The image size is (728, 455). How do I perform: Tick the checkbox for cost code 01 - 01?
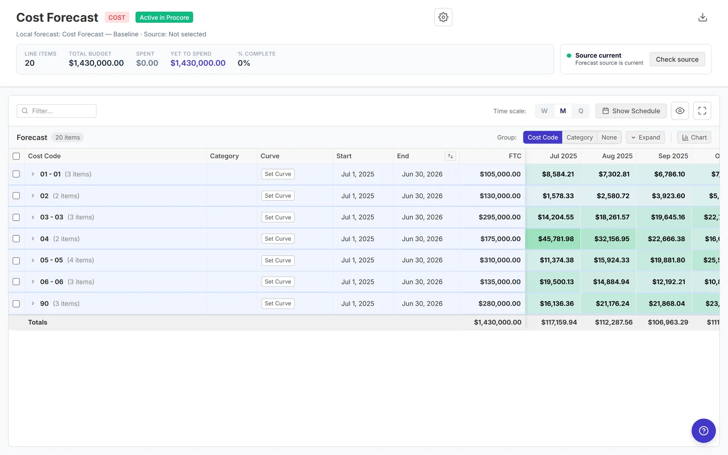click(16, 174)
